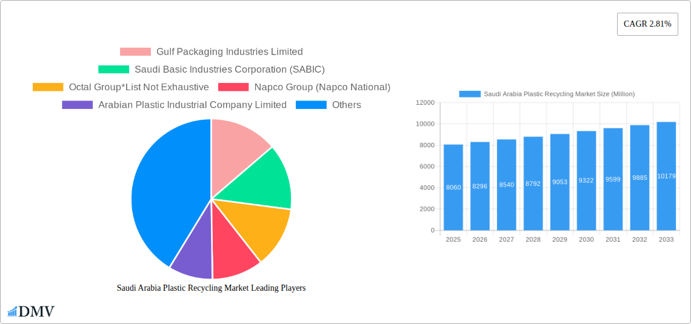Screen dimensions: 691x324
Task: Click the 2027 x-axis year label
Action: click(507, 239)
